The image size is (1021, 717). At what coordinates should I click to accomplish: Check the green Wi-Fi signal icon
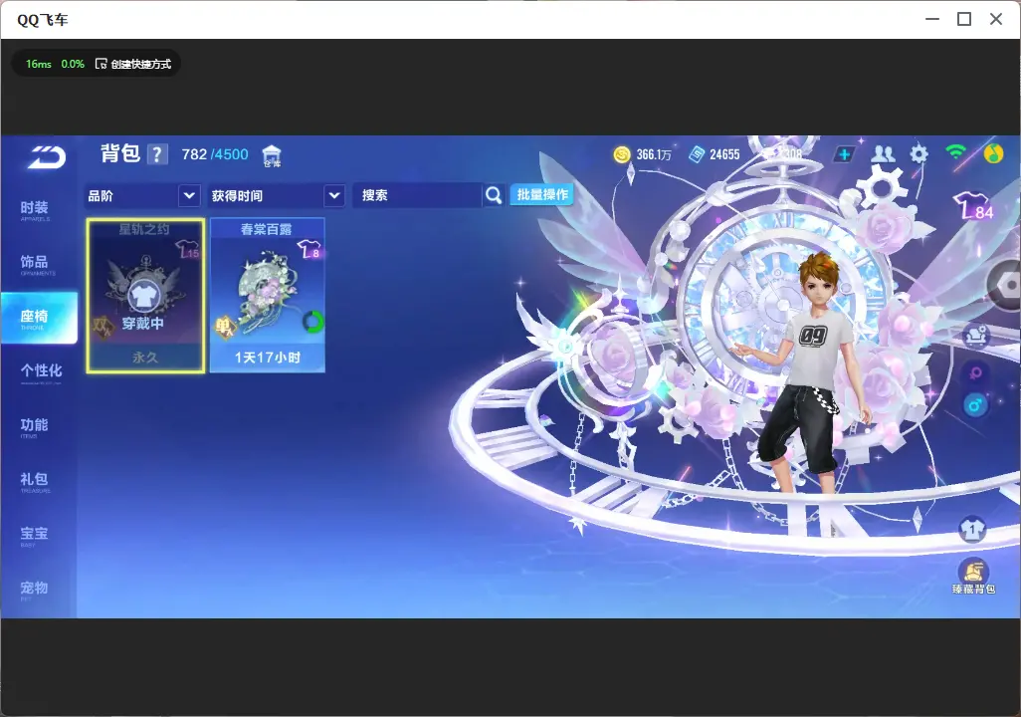pos(955,152)
